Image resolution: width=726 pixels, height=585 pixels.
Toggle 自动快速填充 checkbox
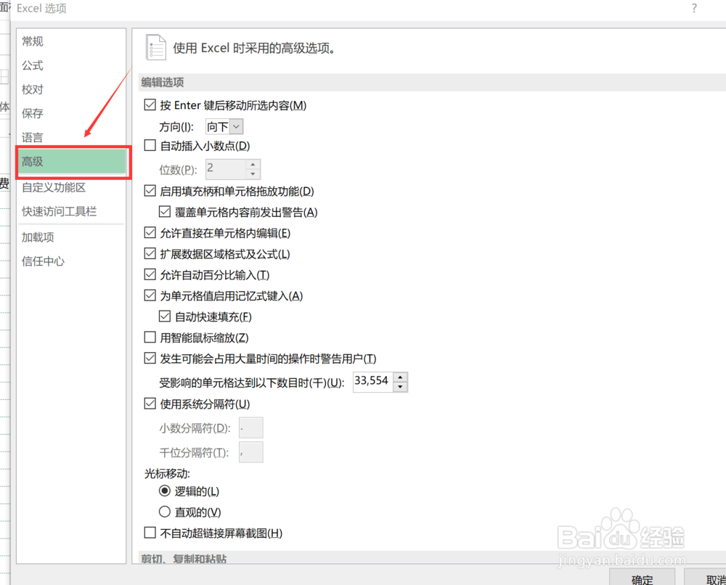coord(164,316)
